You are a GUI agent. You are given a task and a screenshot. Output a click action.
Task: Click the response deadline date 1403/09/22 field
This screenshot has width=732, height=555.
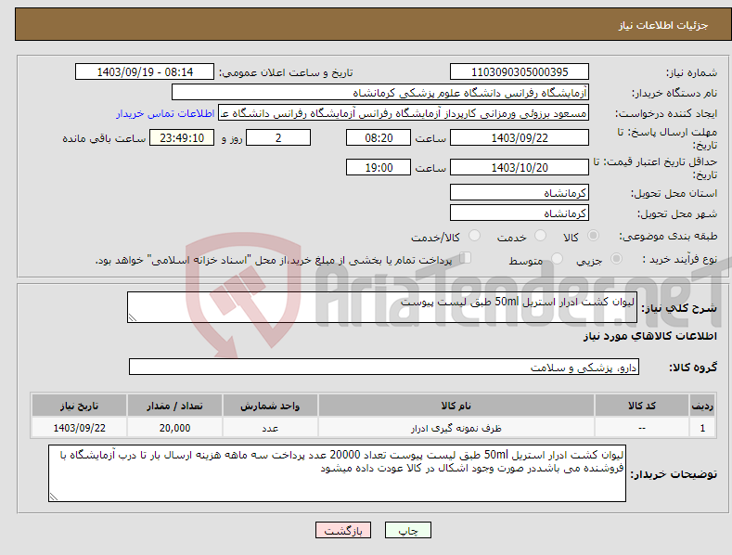pos(520,137)
